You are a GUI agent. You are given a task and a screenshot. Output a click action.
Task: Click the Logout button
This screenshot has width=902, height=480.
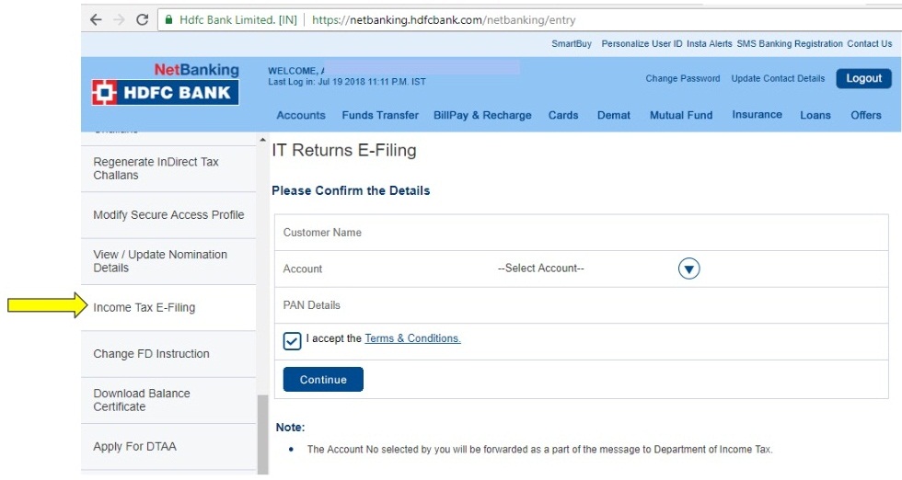click(863, 78)
